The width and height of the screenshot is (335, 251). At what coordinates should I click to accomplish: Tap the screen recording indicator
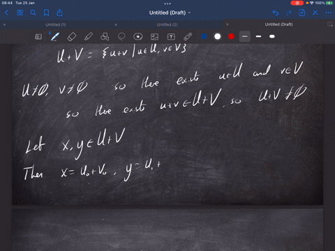pos(297,3)
